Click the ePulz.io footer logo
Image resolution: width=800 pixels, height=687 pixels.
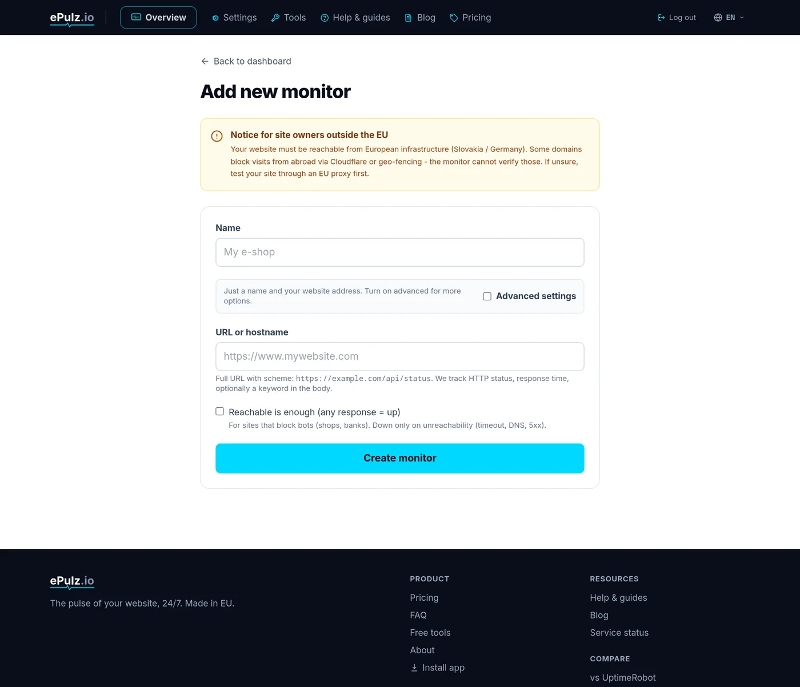(72, 581)
